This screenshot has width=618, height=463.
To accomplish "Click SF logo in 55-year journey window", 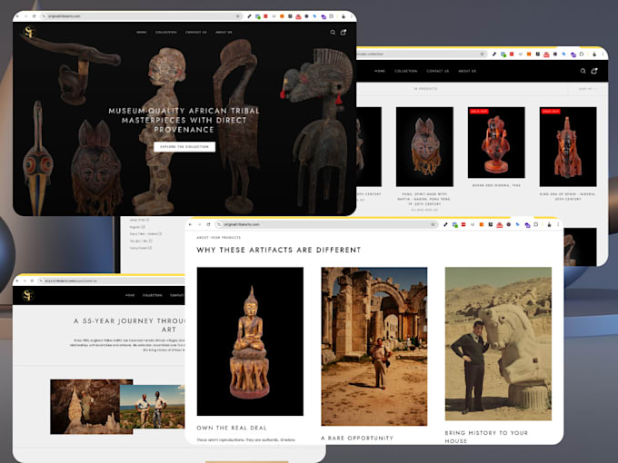I will [28, 295].
